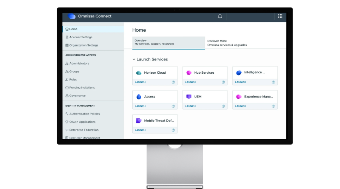This screenshot has height=189, width=340.
Task: Open help icon on Hub Services card
Action: tap(223, 82)
